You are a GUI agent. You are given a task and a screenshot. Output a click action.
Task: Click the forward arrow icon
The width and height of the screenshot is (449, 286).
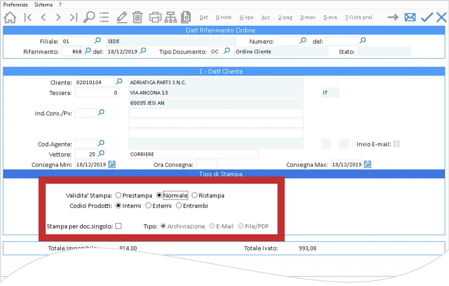(x=393, y=17)
